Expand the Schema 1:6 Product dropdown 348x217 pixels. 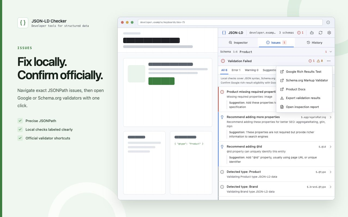331,52
